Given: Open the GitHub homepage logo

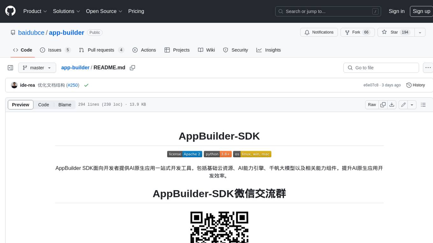Looking at the screenshot, I should (x=10, y=11).
